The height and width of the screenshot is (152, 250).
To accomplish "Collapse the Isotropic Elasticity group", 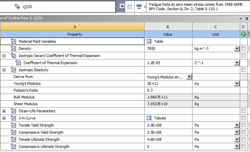I will coord(4,70).
